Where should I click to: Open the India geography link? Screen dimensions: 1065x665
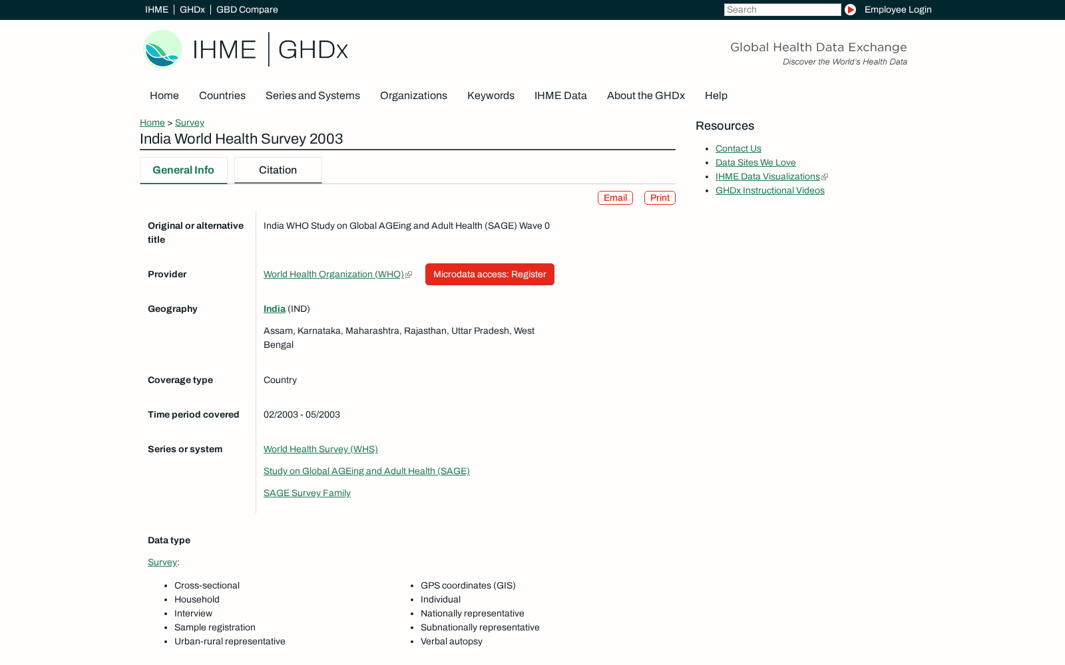274,309
